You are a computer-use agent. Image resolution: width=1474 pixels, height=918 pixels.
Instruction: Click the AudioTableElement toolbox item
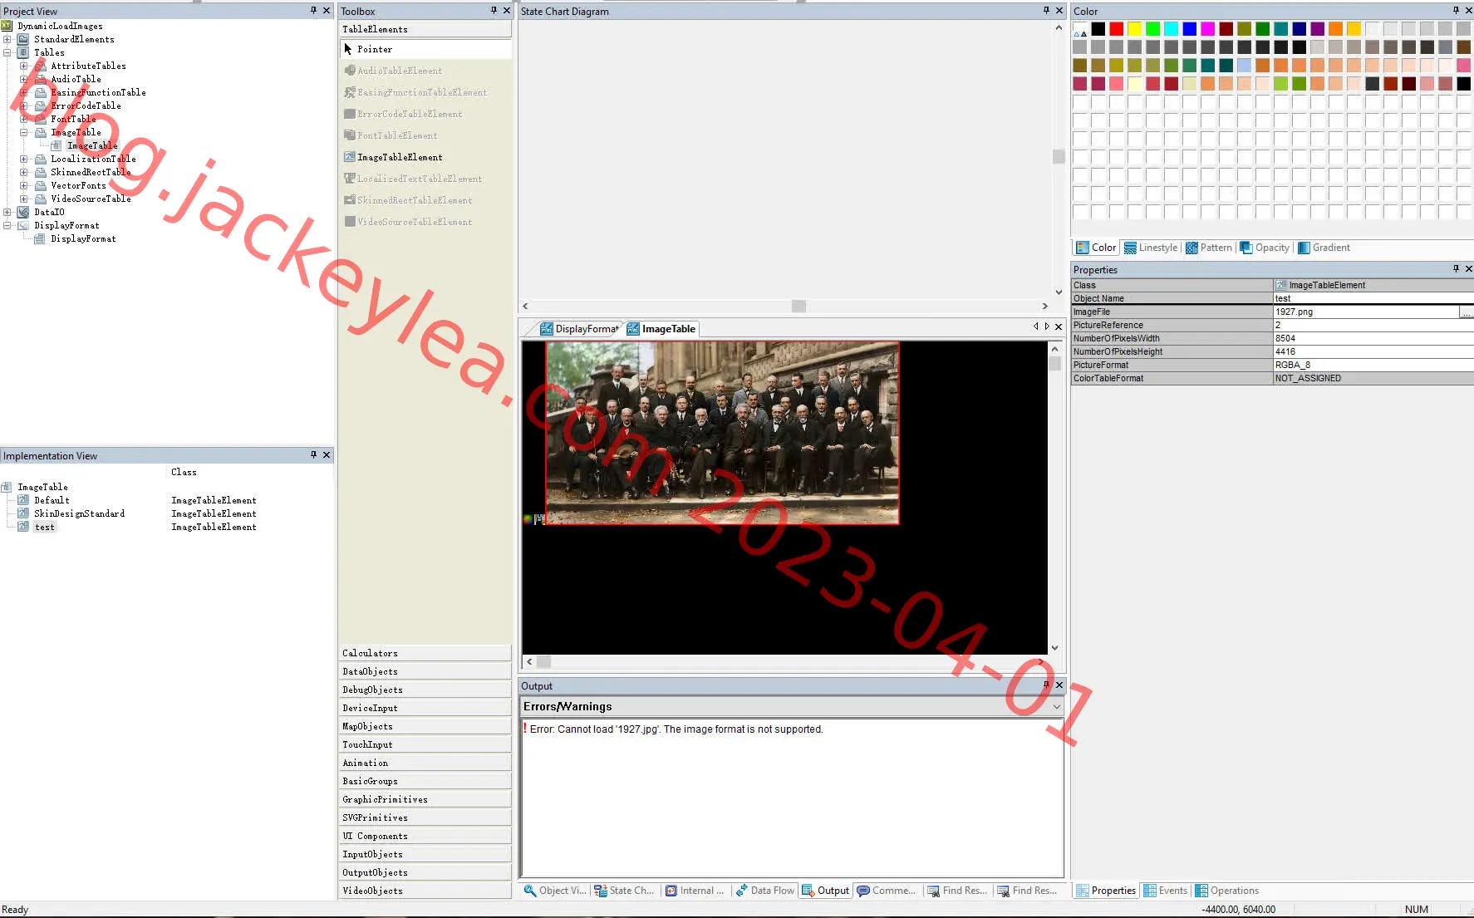click(x=393, y=71)
